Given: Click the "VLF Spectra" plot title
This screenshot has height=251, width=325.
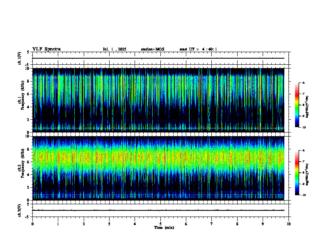Looking at the screenshot, I should pos(46,49).
